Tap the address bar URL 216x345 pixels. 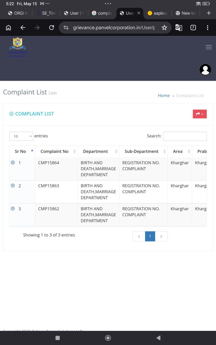[114, 28]
